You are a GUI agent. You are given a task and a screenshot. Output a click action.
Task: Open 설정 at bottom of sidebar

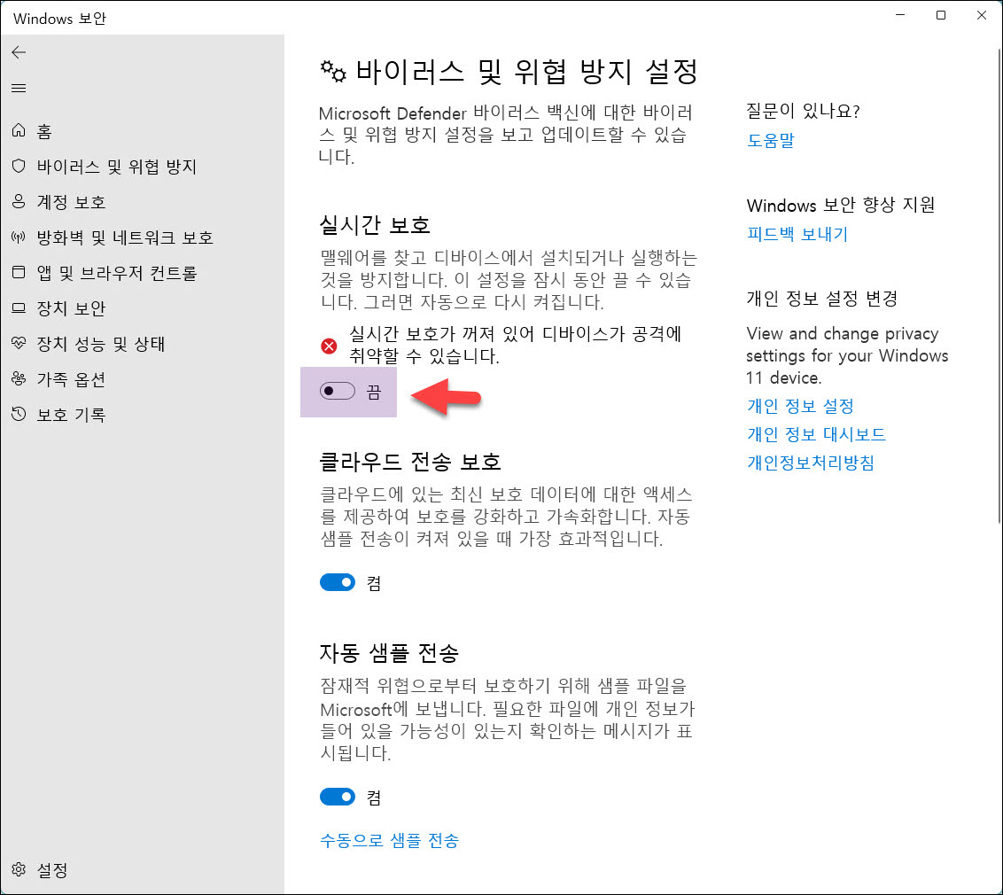point(51,870)
